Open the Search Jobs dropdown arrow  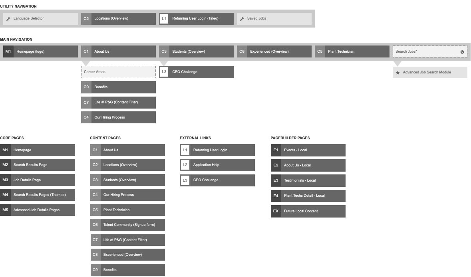click(x=462, y=52)
